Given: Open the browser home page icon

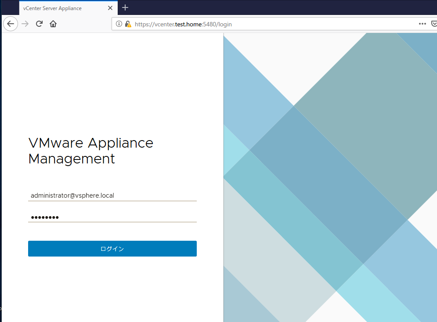Looking at the screenshot, I should click(53, 24).
